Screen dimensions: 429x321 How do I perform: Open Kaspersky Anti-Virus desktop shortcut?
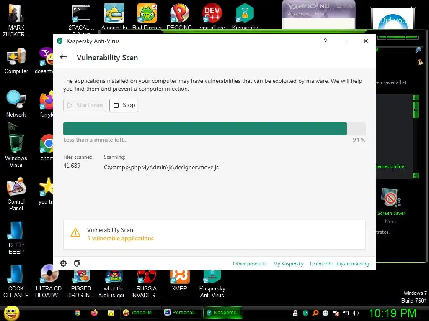pos(212,284)
